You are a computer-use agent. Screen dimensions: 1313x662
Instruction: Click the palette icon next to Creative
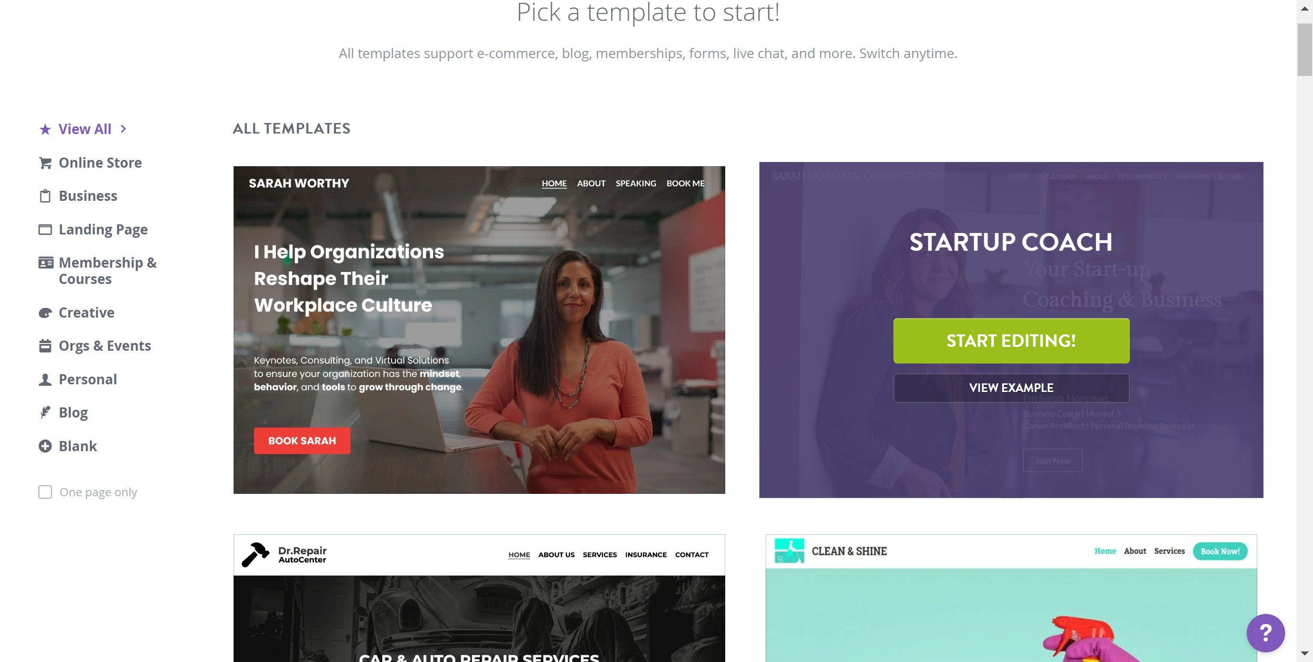click(x=45, y=313)
